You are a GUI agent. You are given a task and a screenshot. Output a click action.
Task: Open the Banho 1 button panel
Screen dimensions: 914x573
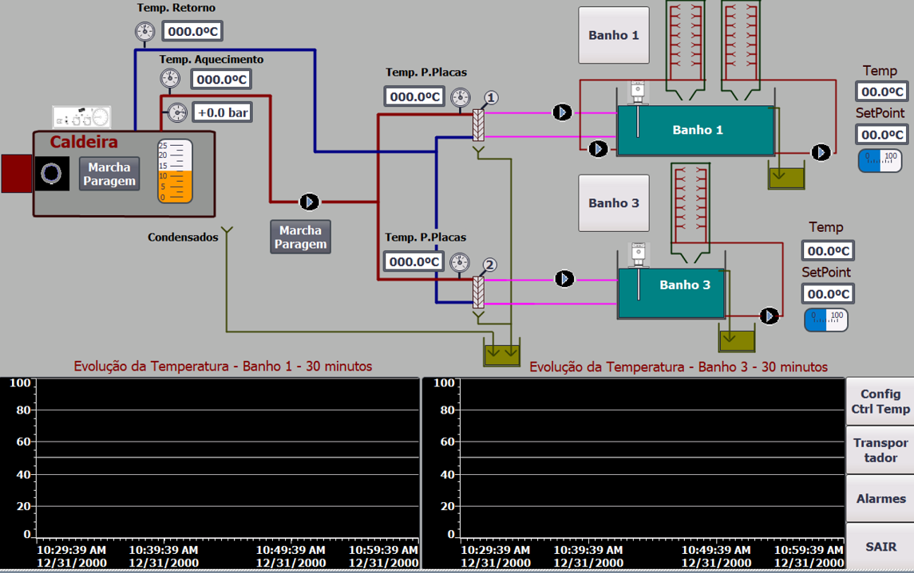(613, 36)
